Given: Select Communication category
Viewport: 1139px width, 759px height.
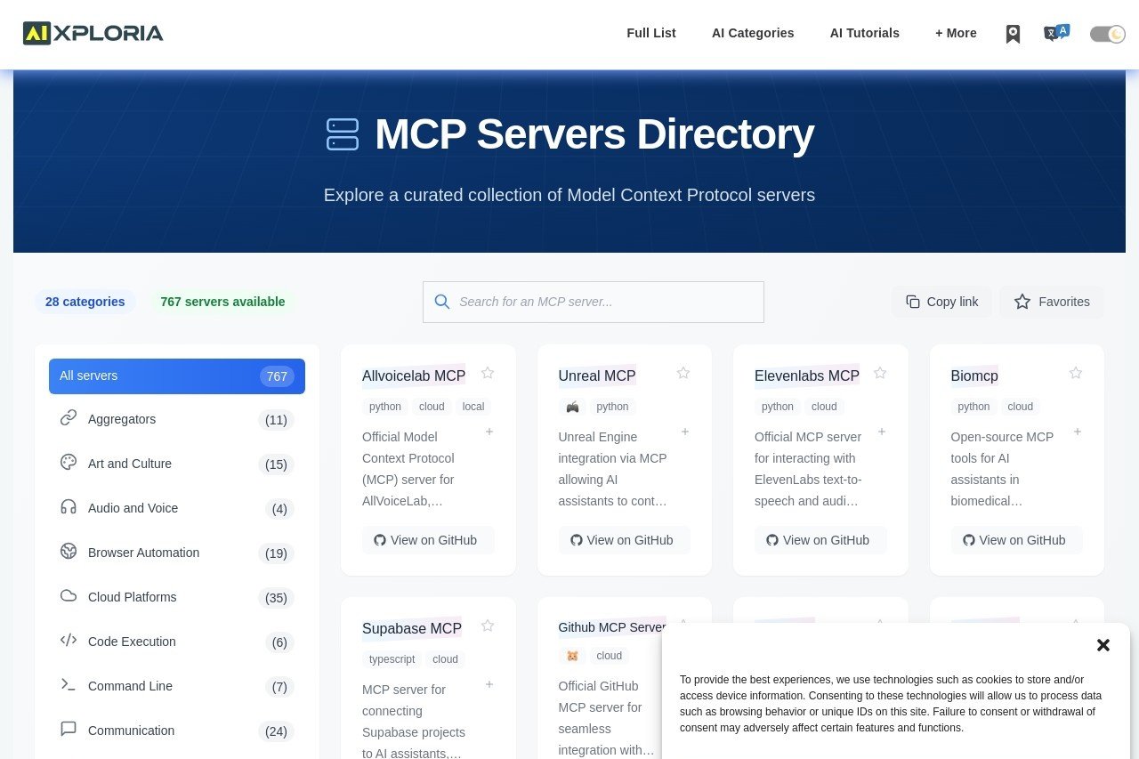Looking at the screenshot, I should [x=177, y=731].
